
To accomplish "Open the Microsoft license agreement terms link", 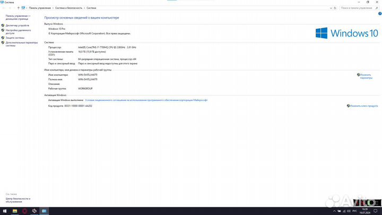I will (x=146, y=100).
